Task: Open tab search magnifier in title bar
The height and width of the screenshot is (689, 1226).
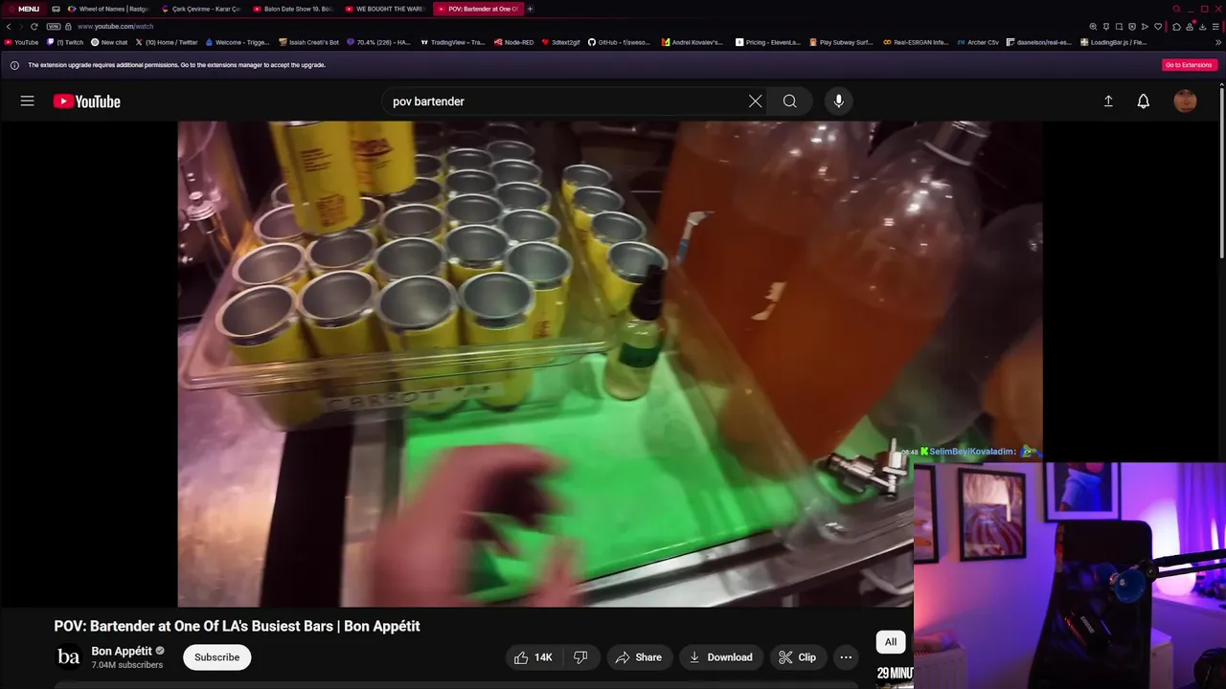Action: (x=1176, y=9)
